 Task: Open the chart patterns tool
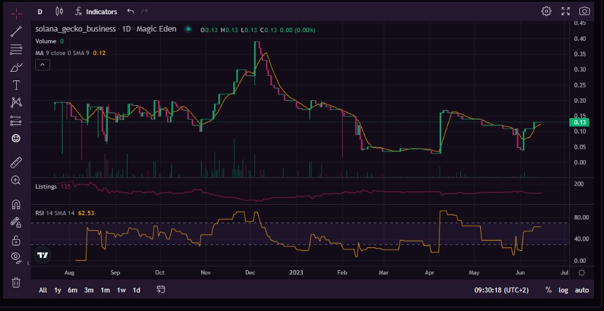coord(16,103)
